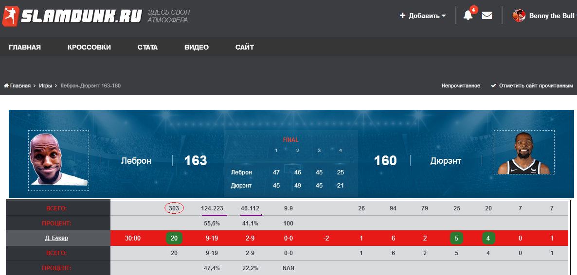Click the circled 303 total points

point(174,208)
